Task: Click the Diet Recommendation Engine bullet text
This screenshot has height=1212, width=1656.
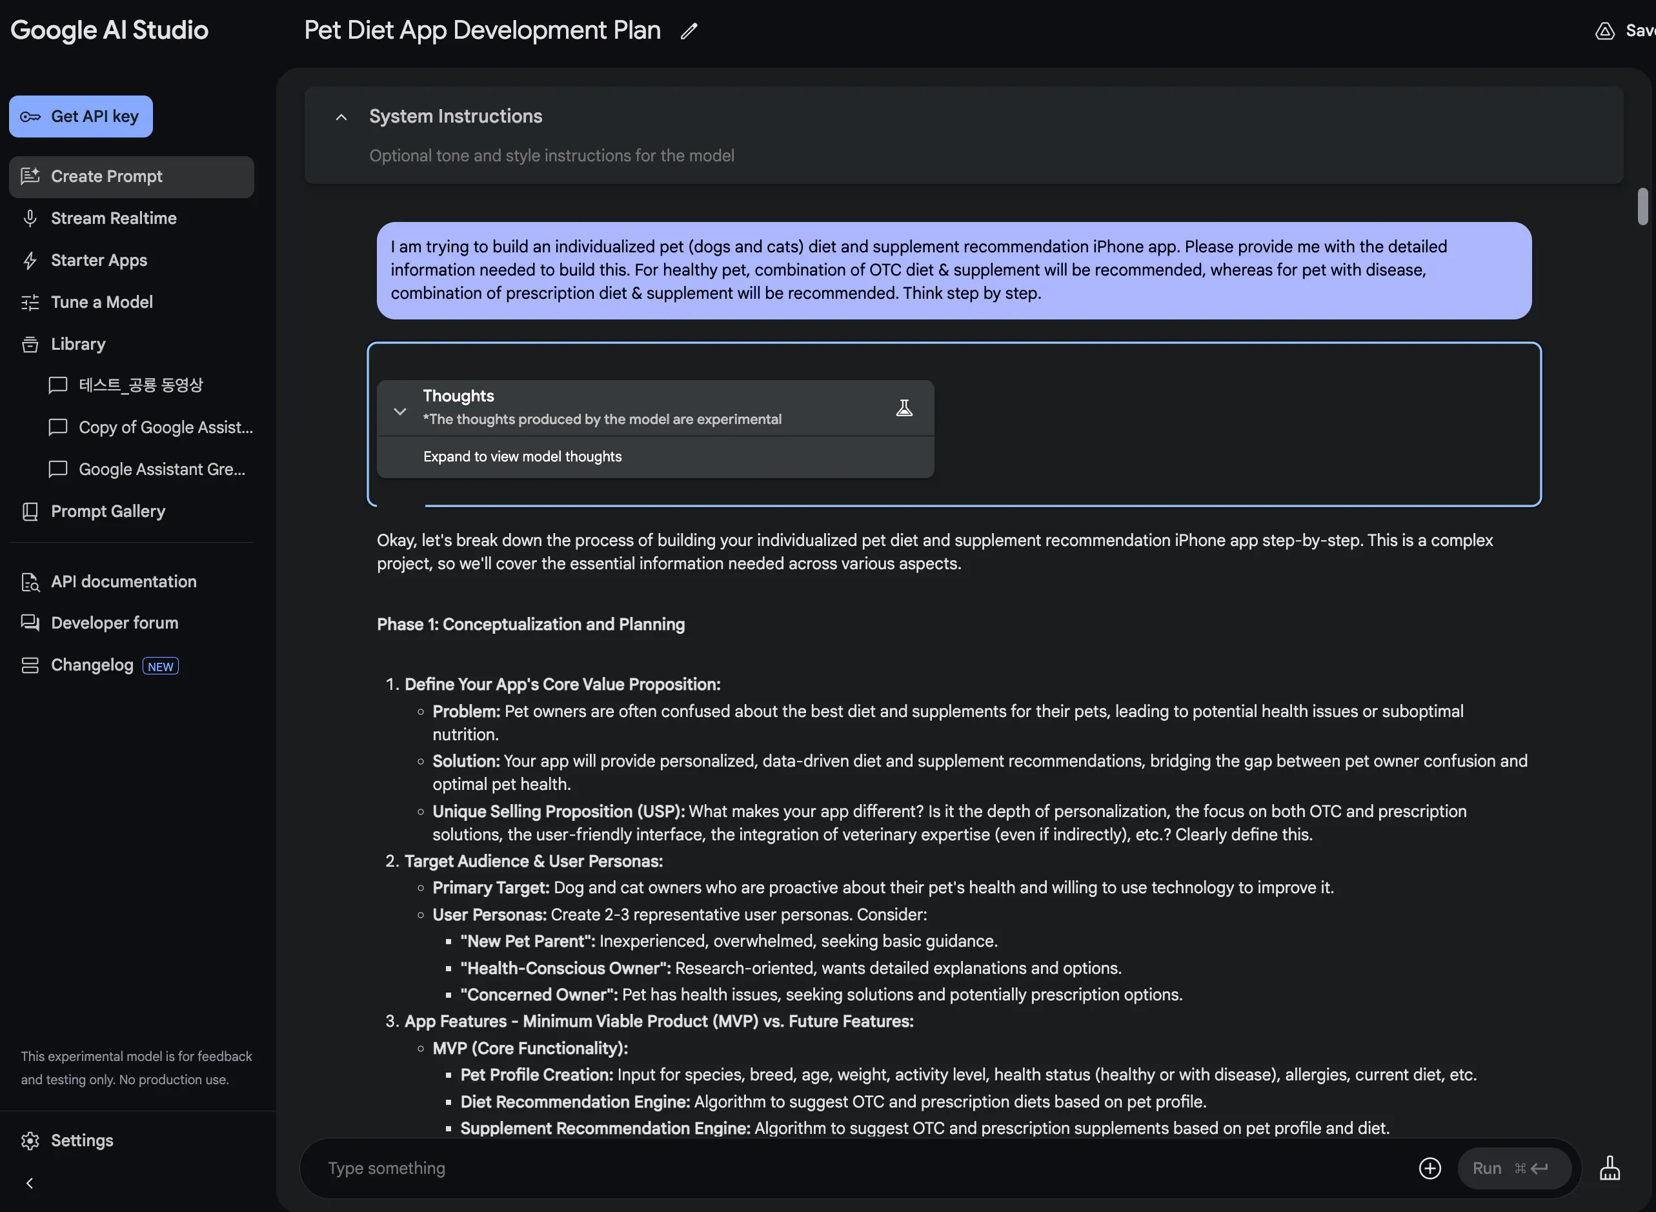Action: 834,1102
